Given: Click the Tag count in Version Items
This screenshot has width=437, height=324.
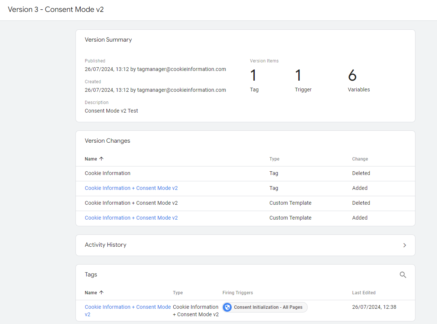Looking at the screenshot, I should pyautogui.click(x=254, y=75).
